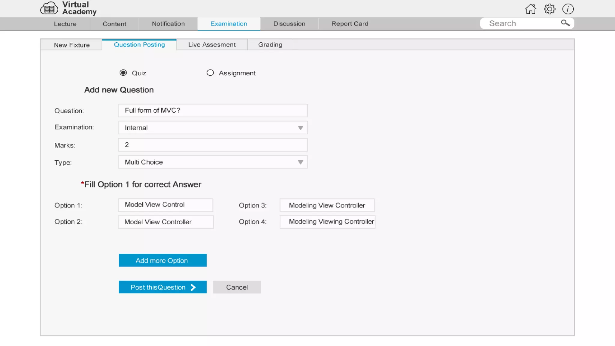Expand the Type dropdown arrow
The height and width of the screenshot is (346, 615).
tap(300, 162)
